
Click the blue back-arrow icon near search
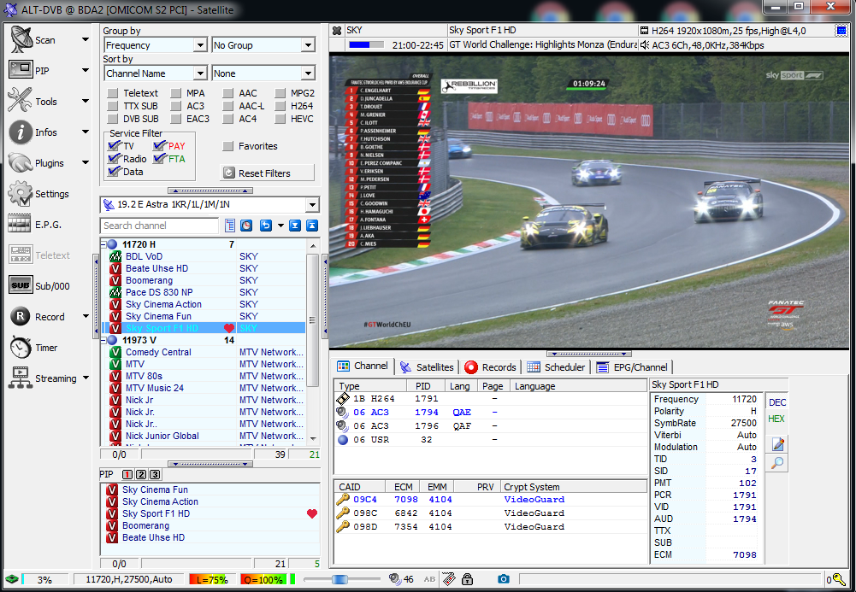(265, 226)
